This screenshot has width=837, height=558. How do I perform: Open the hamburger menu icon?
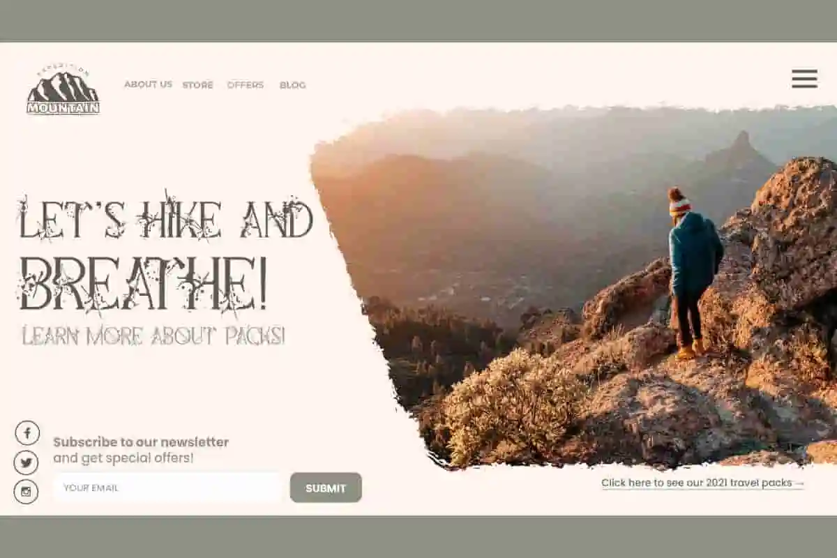pos(804,79)
